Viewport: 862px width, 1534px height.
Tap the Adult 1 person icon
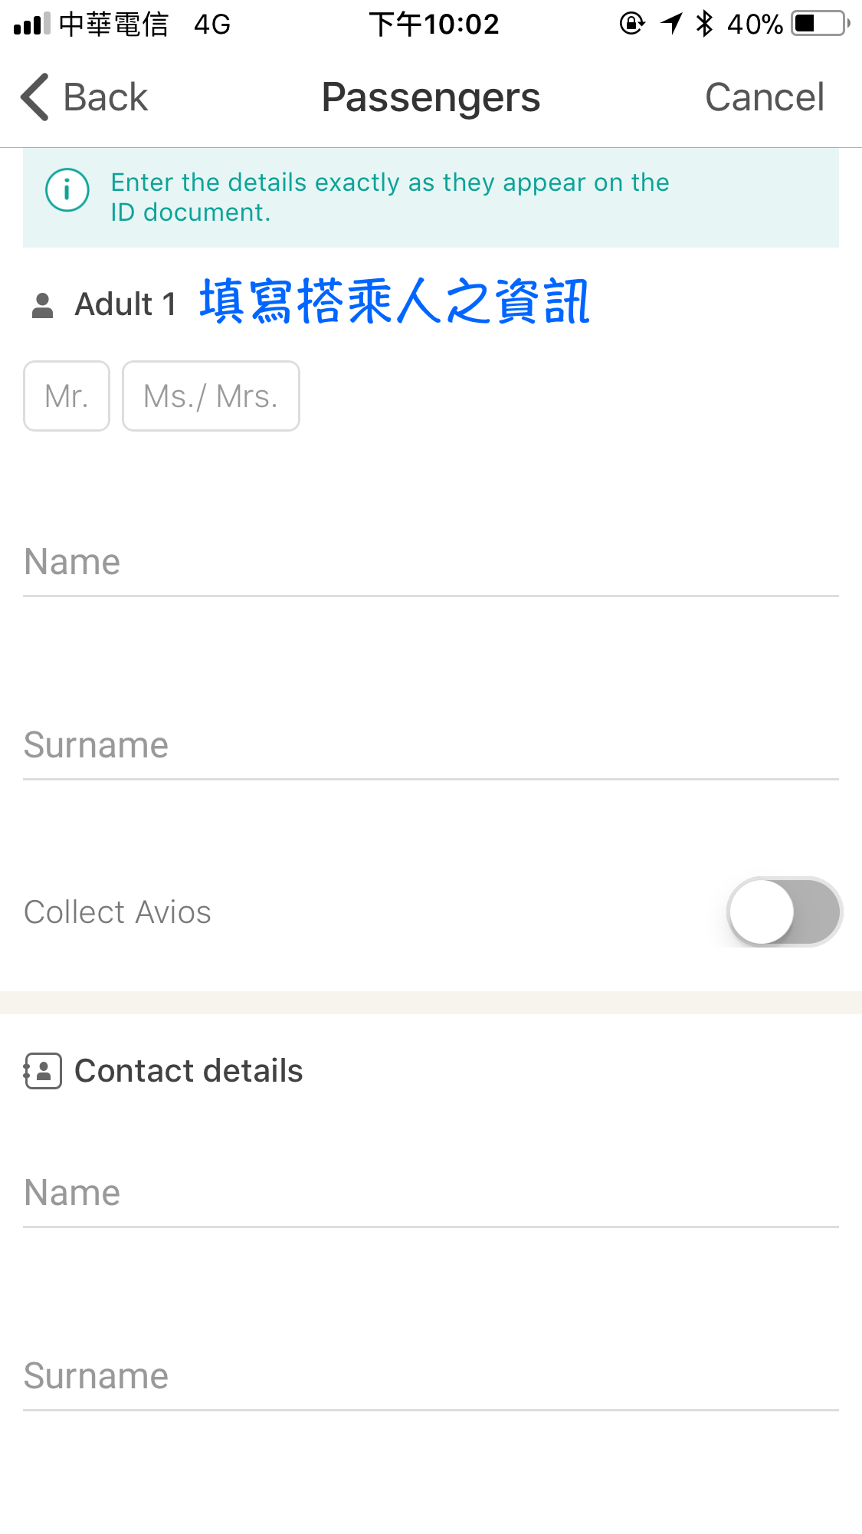point(43,305)
